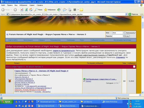Expand the address bar dropdown
144x108 pixels.
point(126,14)
